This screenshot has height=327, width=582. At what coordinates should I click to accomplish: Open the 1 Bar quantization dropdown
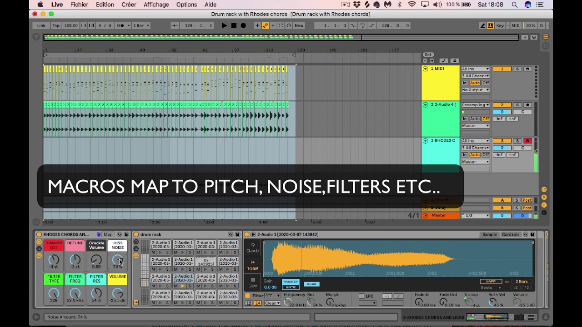[x=141, y=25]
